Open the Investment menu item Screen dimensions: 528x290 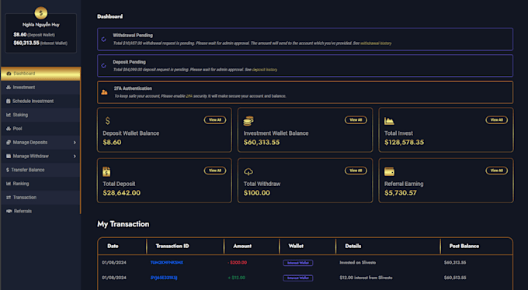pos(40,88)
